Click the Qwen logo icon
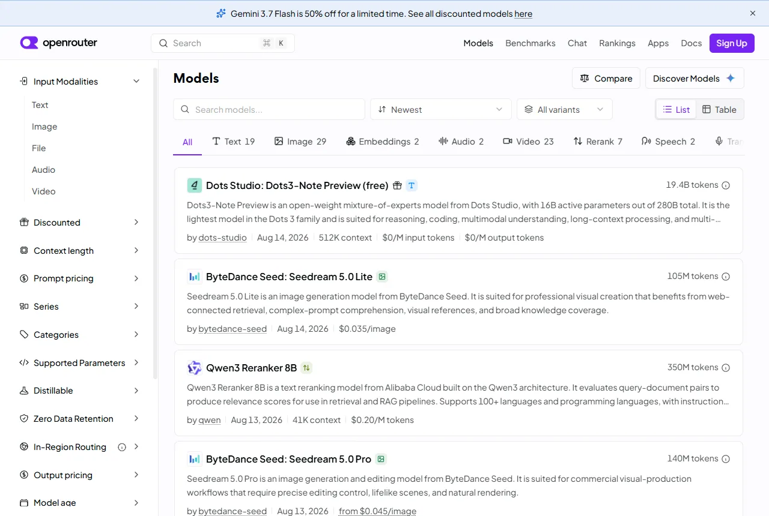Viewport: 769px width, 516px height. (x=194, y=368)
